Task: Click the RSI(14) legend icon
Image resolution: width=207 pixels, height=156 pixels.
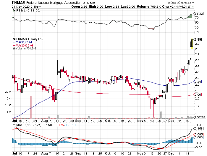Action: pyautogui.click(x=14, y=10)
